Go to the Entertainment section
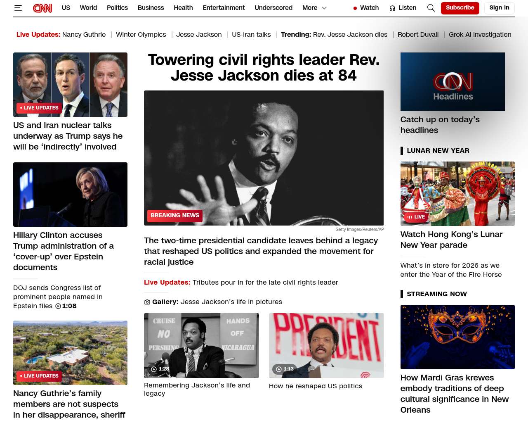The height and width of the screenshot is (423, 528). point(224,8)
